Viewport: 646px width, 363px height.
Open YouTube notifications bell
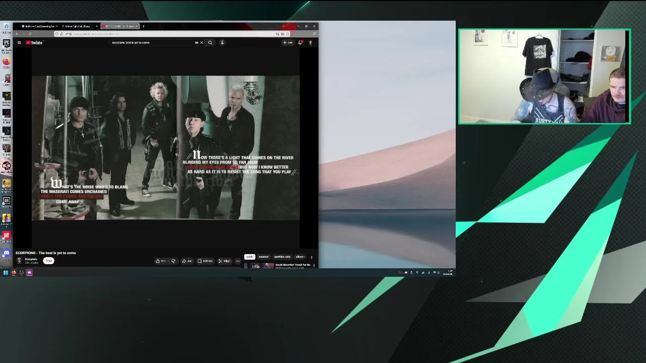pos(300,42)
